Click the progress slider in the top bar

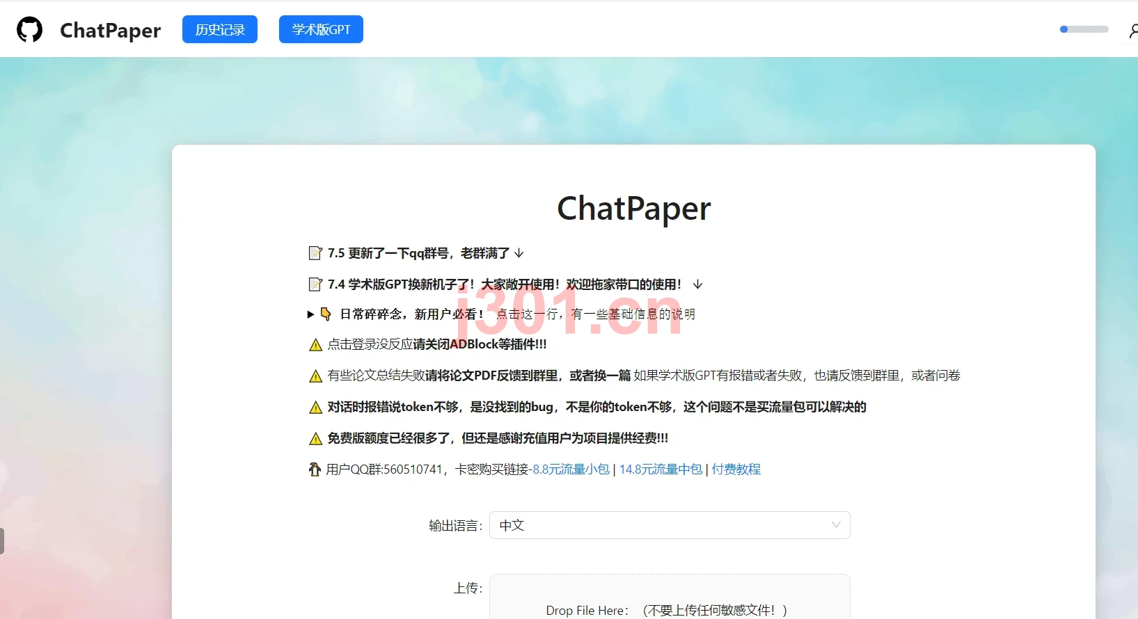(1084, 29)
